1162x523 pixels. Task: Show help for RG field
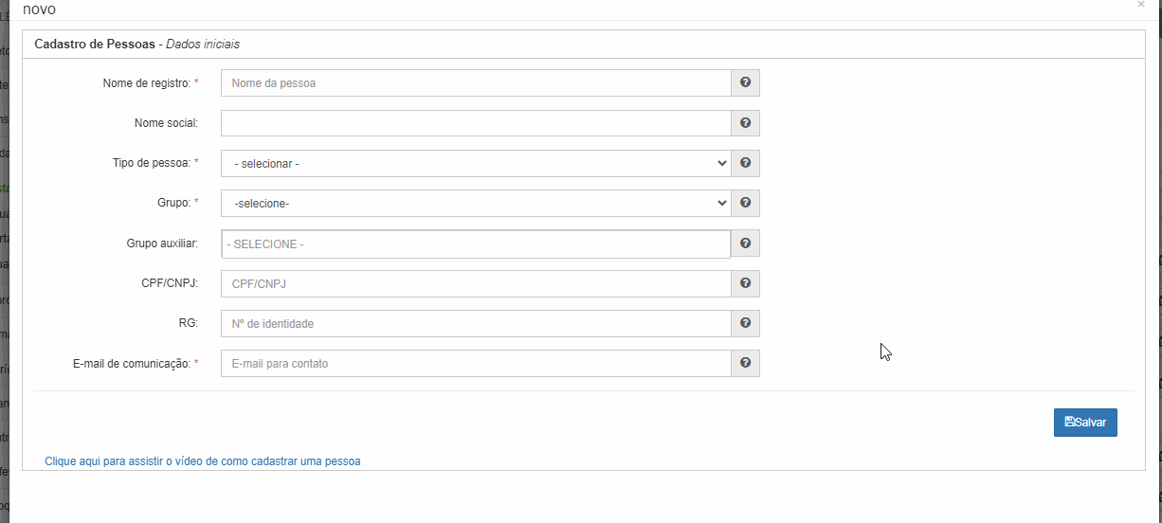pyautogui.click(x=746, y=323)
